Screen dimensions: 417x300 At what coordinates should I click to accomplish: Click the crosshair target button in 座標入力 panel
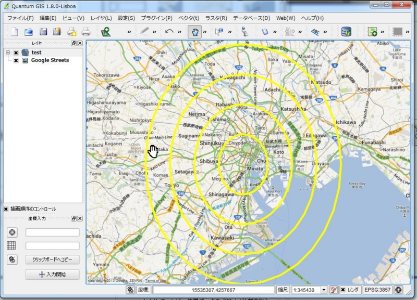[12, 232]
